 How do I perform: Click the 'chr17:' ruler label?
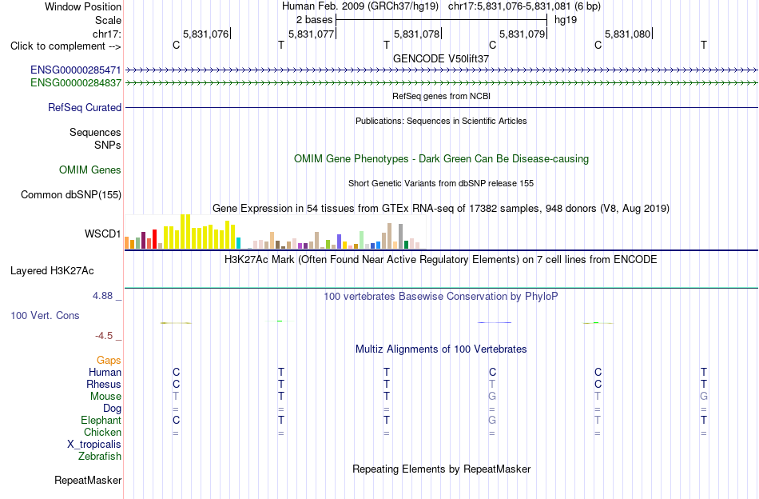pyautogui.click(x=107, y=34)
